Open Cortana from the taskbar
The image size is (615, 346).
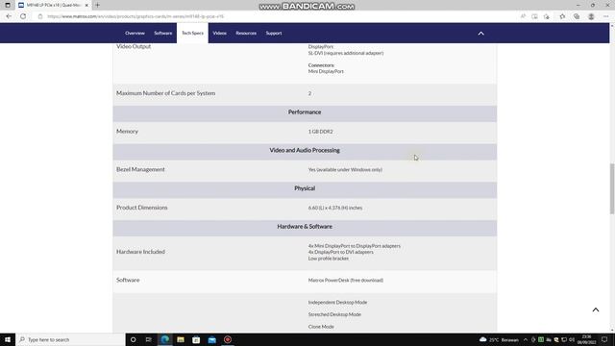133,339
